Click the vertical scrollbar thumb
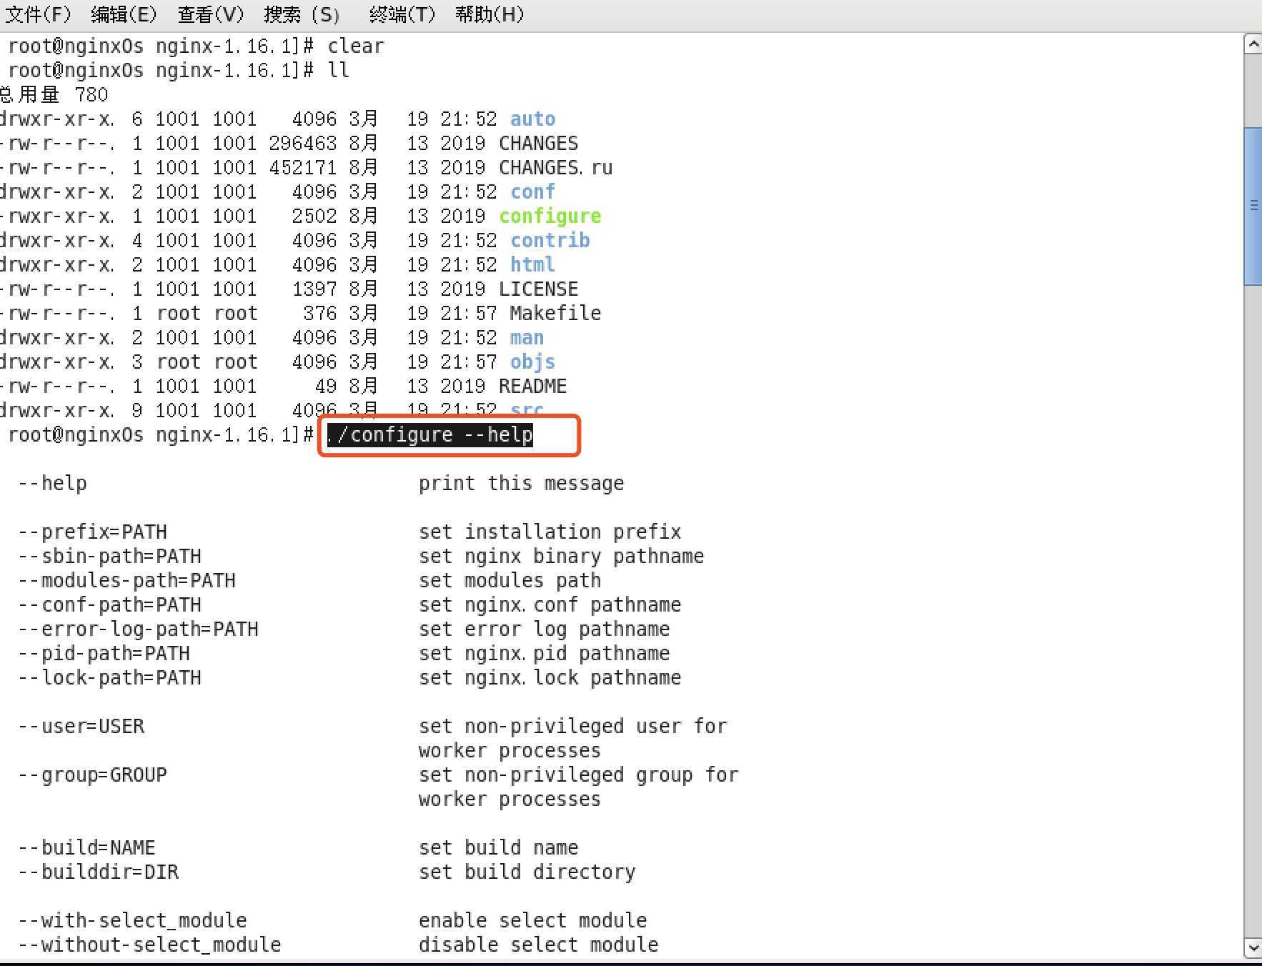Screen dimensions: 1262x966 click(x=1253, y=206)
